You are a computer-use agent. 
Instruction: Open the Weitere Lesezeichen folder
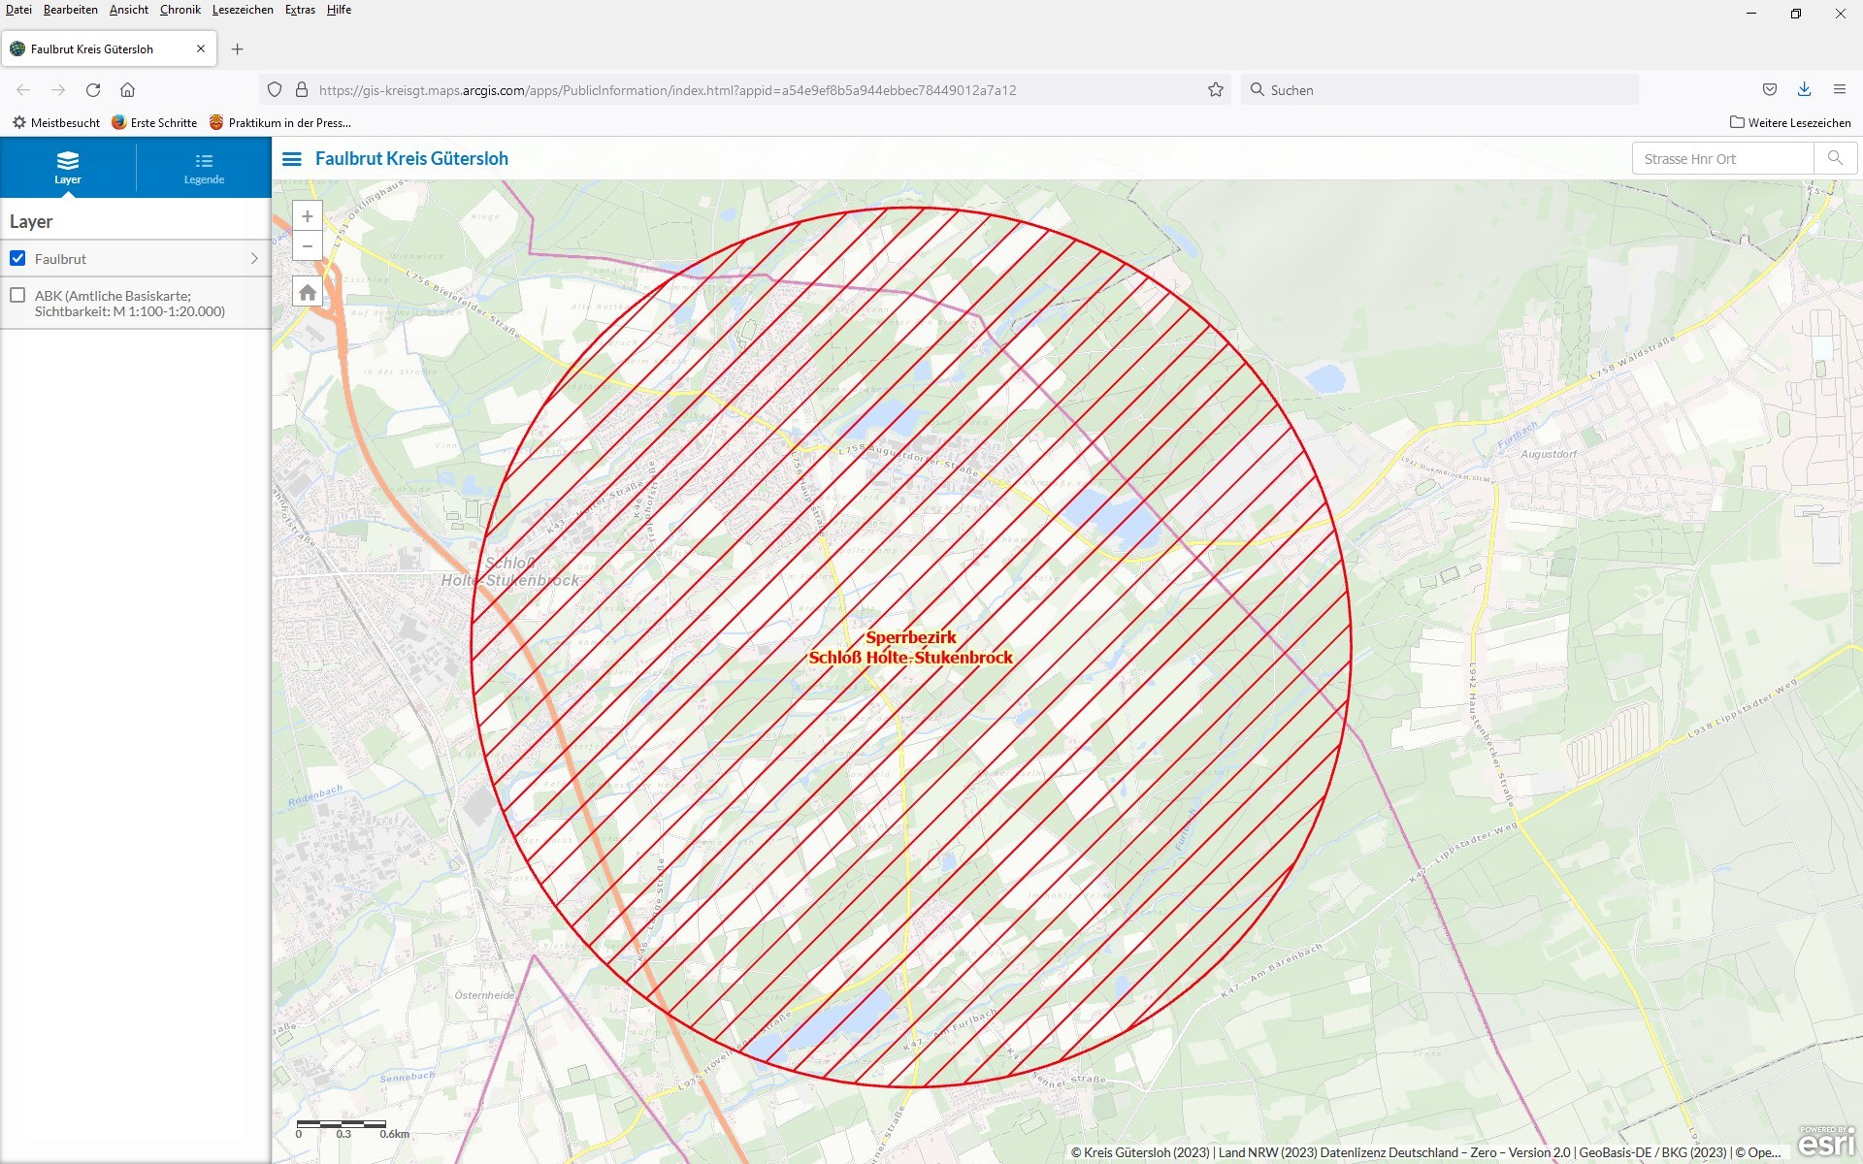pos(1791,122)
